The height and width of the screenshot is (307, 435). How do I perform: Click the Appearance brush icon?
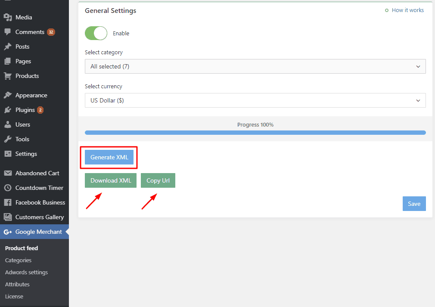click(9, 95)
